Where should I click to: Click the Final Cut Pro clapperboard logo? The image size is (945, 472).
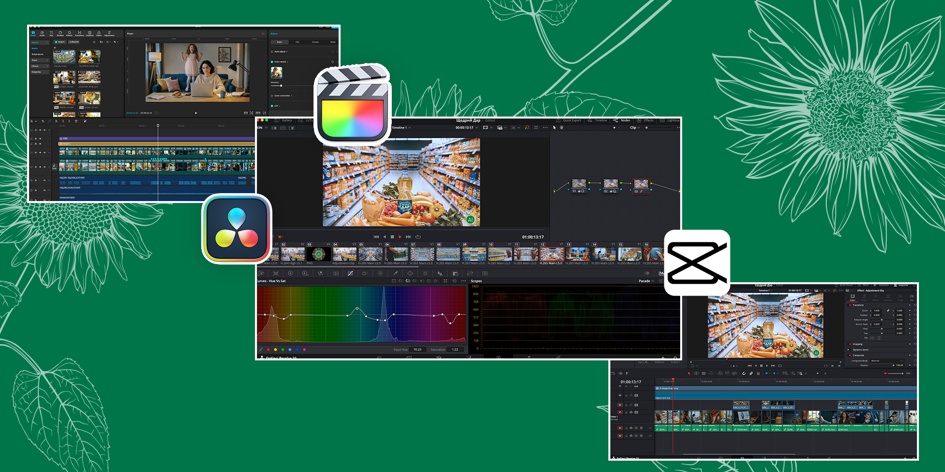pyautogui.click(x=352, y=104)
